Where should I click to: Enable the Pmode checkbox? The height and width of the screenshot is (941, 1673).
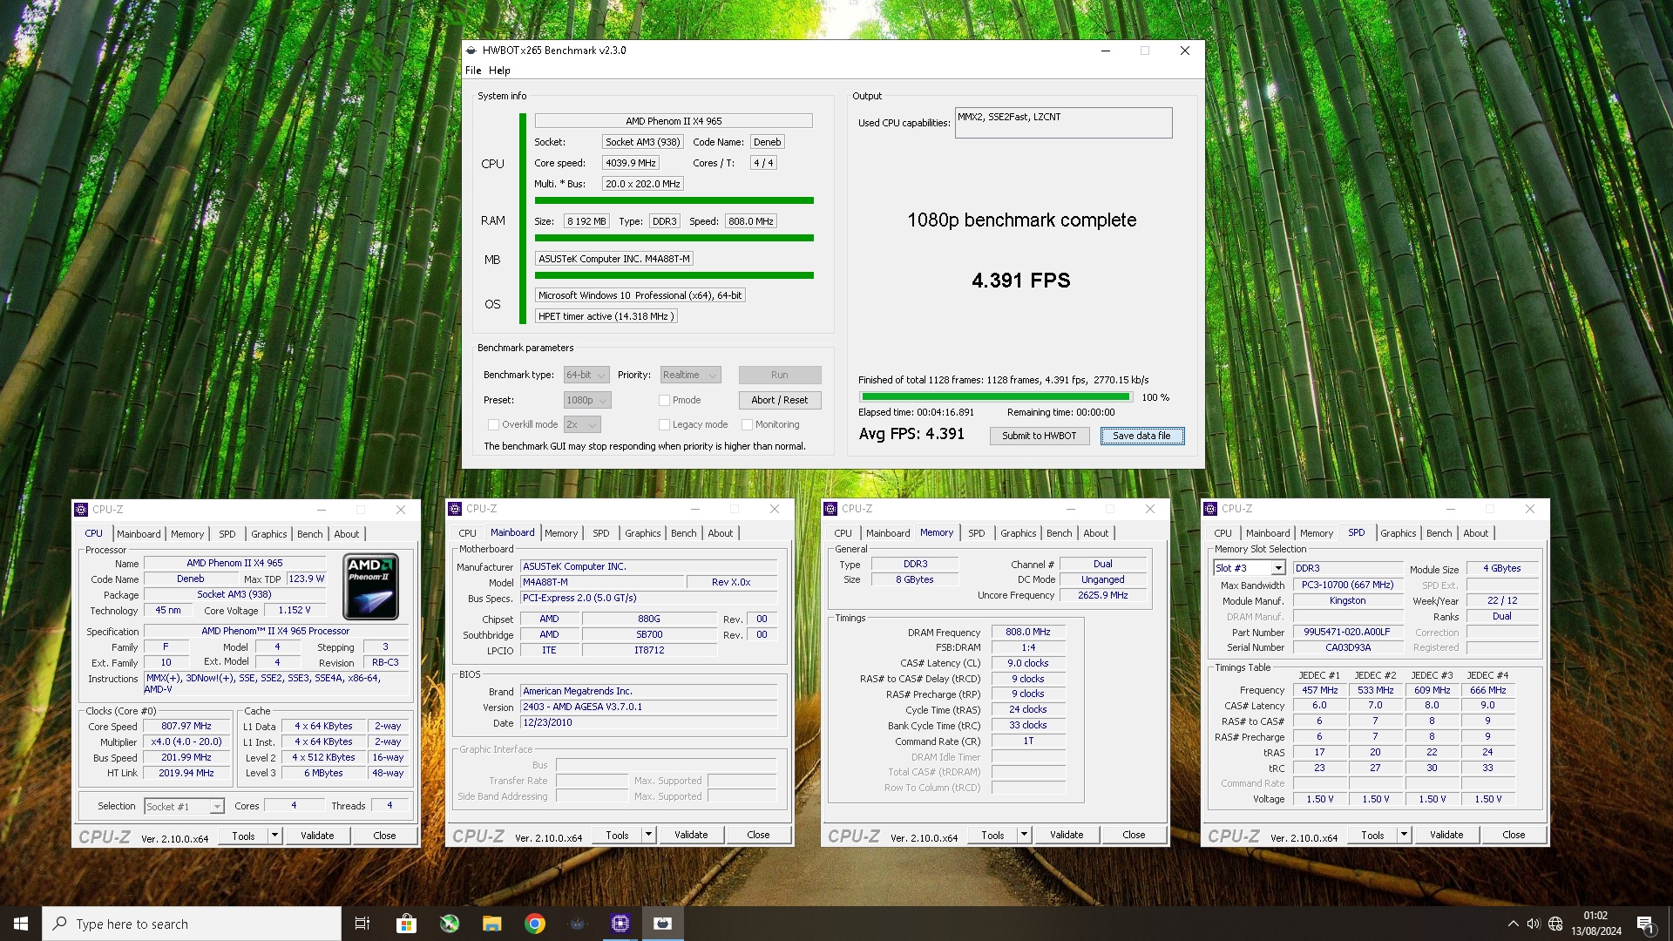coord(664,400)
